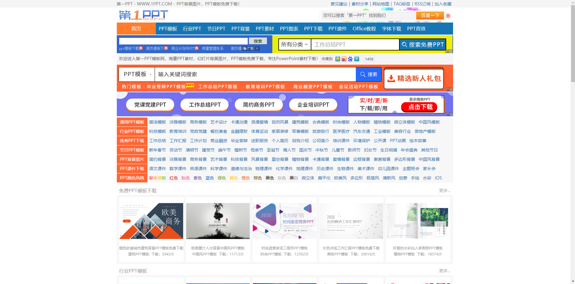The width and height of the screenshot is (575, 284).
Task: Close the small ad overlay with X
Action: (x=257, y=48)
